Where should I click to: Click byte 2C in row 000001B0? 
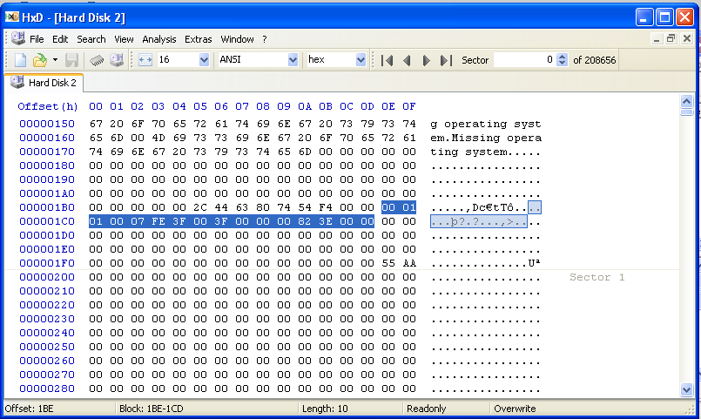200,207
